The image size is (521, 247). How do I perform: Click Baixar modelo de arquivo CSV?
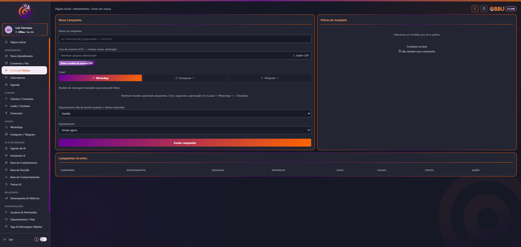(x=77, y=63)
